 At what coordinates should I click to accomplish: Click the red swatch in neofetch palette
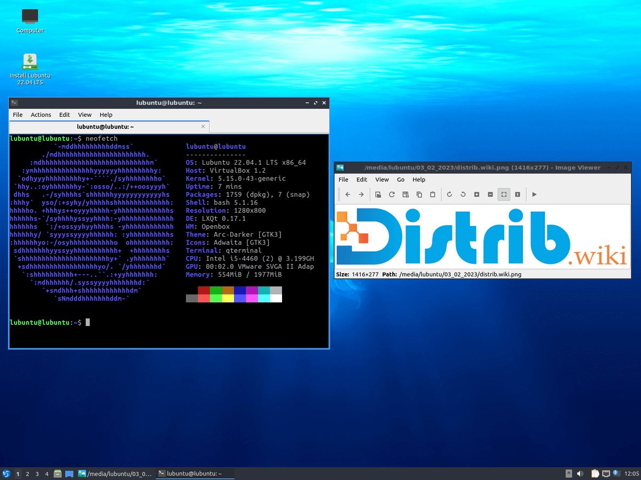204,290
